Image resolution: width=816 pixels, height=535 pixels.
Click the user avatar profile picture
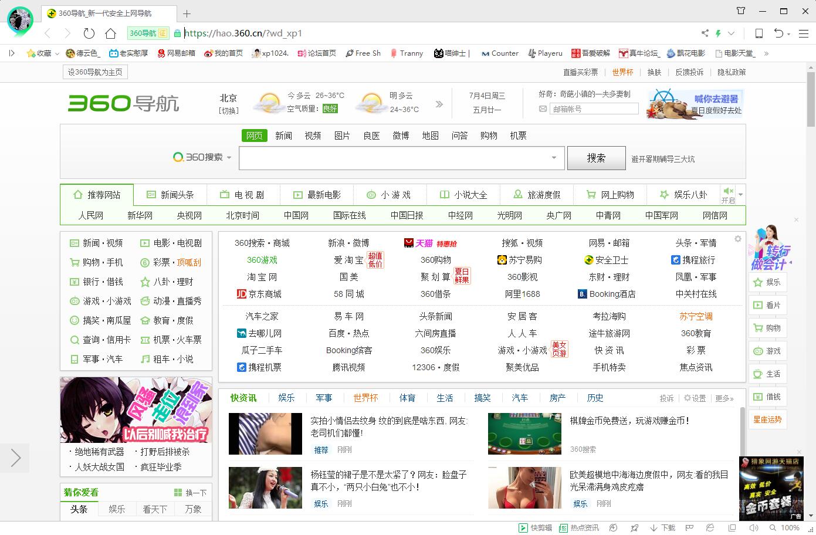pos(20,19)
